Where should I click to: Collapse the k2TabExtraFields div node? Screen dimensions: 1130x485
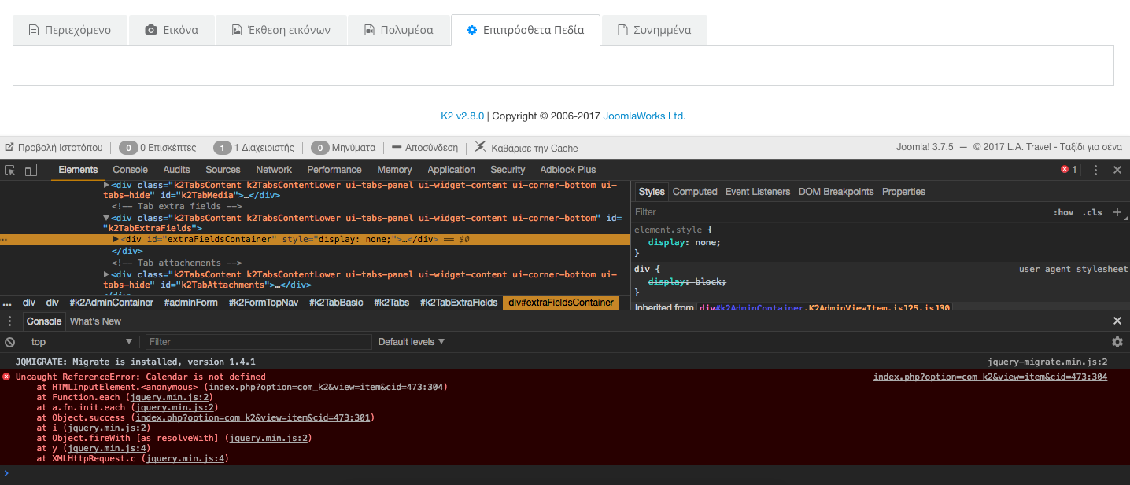click(x=106, y=218)
